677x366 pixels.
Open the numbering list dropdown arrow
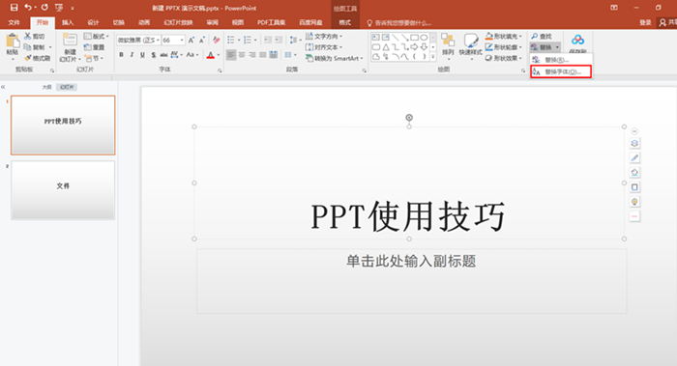coord(255,41)
